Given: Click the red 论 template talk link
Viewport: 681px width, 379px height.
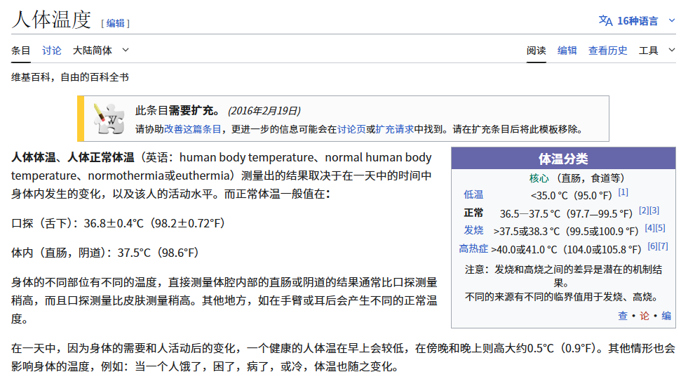Looking at the screenshot, I should tap(645, 316).
